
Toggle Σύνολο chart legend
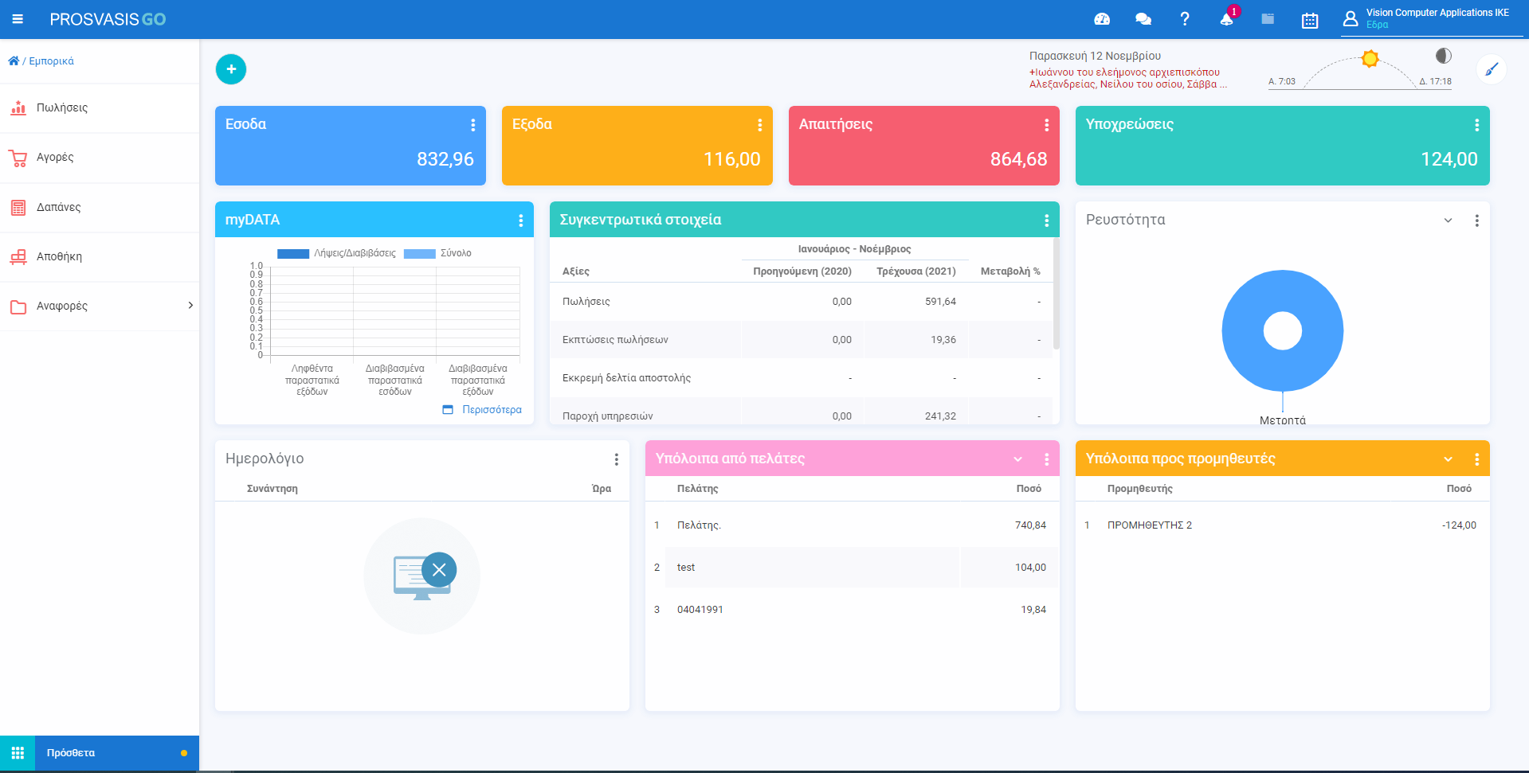pyautogui.click(x=437, y=253)
